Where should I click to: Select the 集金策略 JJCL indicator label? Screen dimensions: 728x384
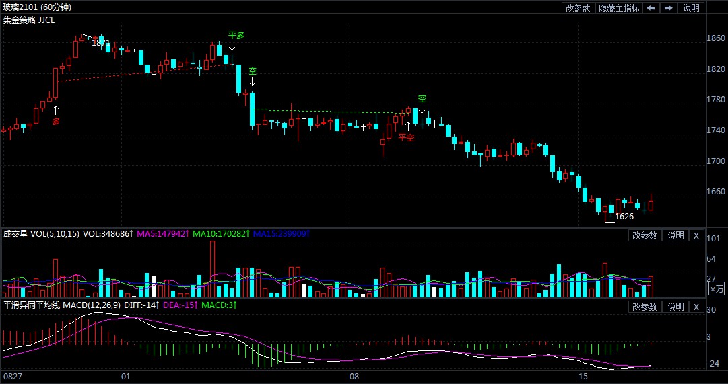(x=30, y=20)
